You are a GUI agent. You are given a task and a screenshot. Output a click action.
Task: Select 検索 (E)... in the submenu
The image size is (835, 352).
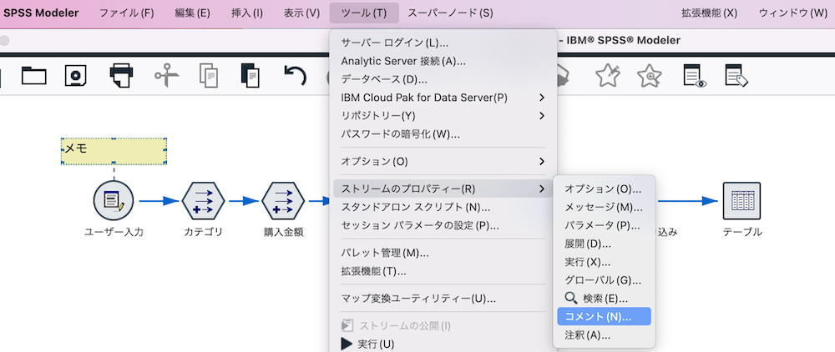point(604,299)
